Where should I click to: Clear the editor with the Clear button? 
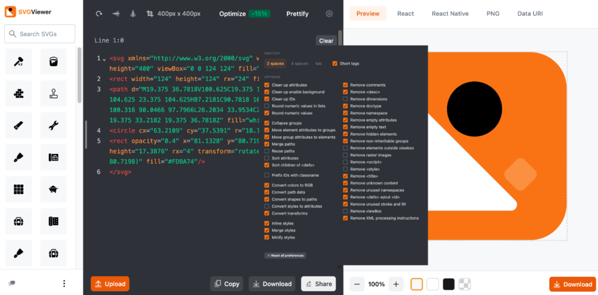[x=326, y=41]
